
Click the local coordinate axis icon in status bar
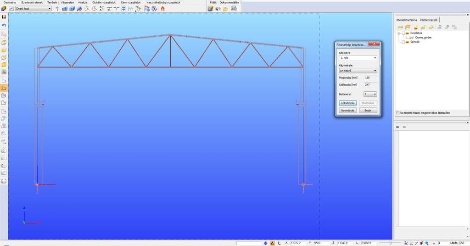click(x=280, y=243)
